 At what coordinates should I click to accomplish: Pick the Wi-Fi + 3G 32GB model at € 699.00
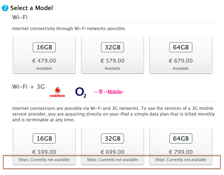click(x=113, y=147)
